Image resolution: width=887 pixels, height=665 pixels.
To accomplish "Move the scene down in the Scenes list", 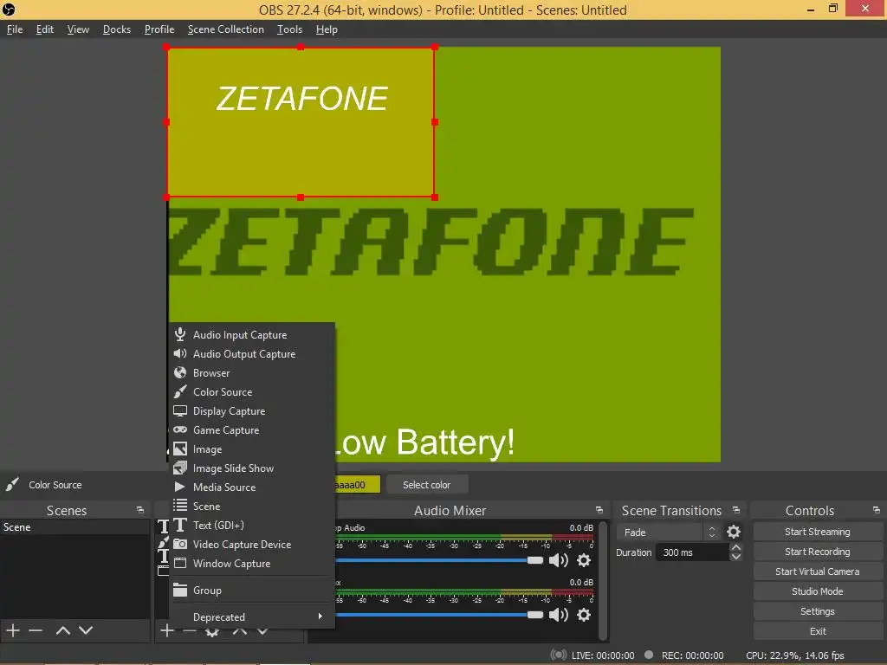I will (86, 630).
